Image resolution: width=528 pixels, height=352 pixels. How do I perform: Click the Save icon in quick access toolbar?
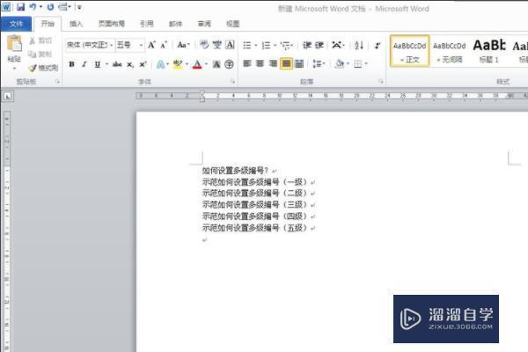(20, 7)
